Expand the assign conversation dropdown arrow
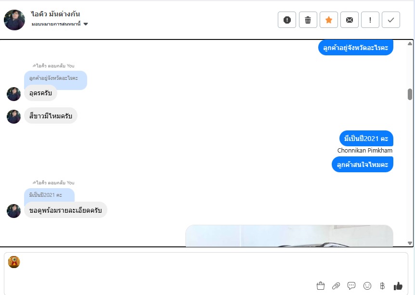This screenshot has height=295, width=415. pyautogui.click(x=86, y=24)
